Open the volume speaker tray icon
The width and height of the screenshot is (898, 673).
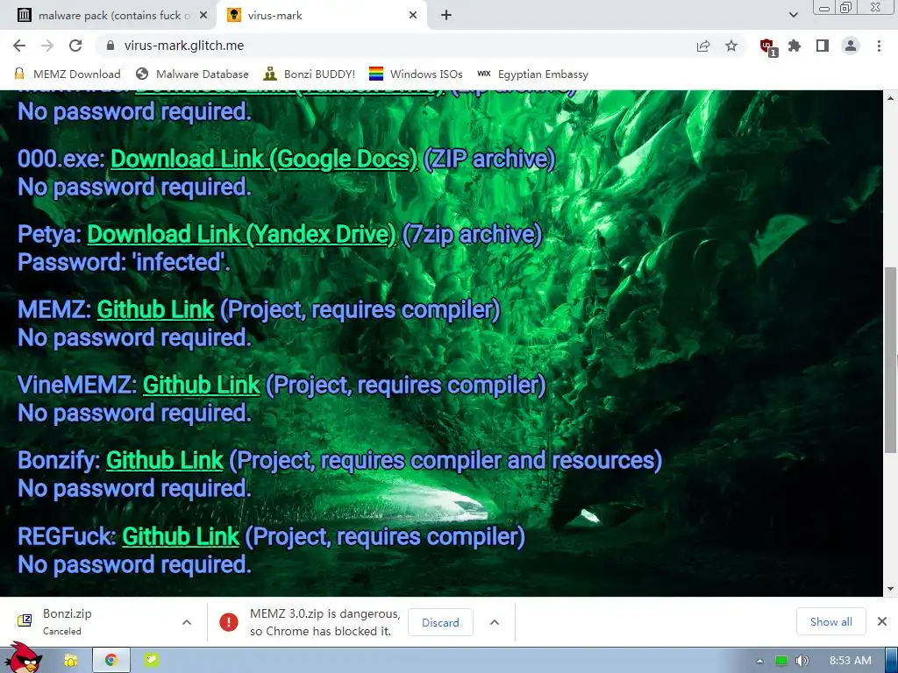[802, 661]
